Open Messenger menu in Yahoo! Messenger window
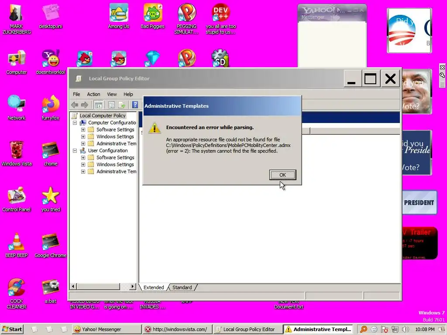The image size is (447, 335). 313,17
